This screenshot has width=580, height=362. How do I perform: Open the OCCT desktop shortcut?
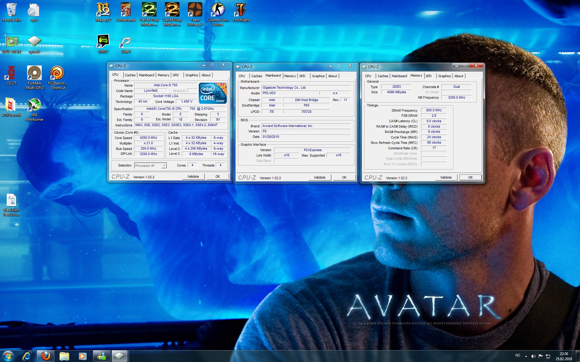coord(11,75)
